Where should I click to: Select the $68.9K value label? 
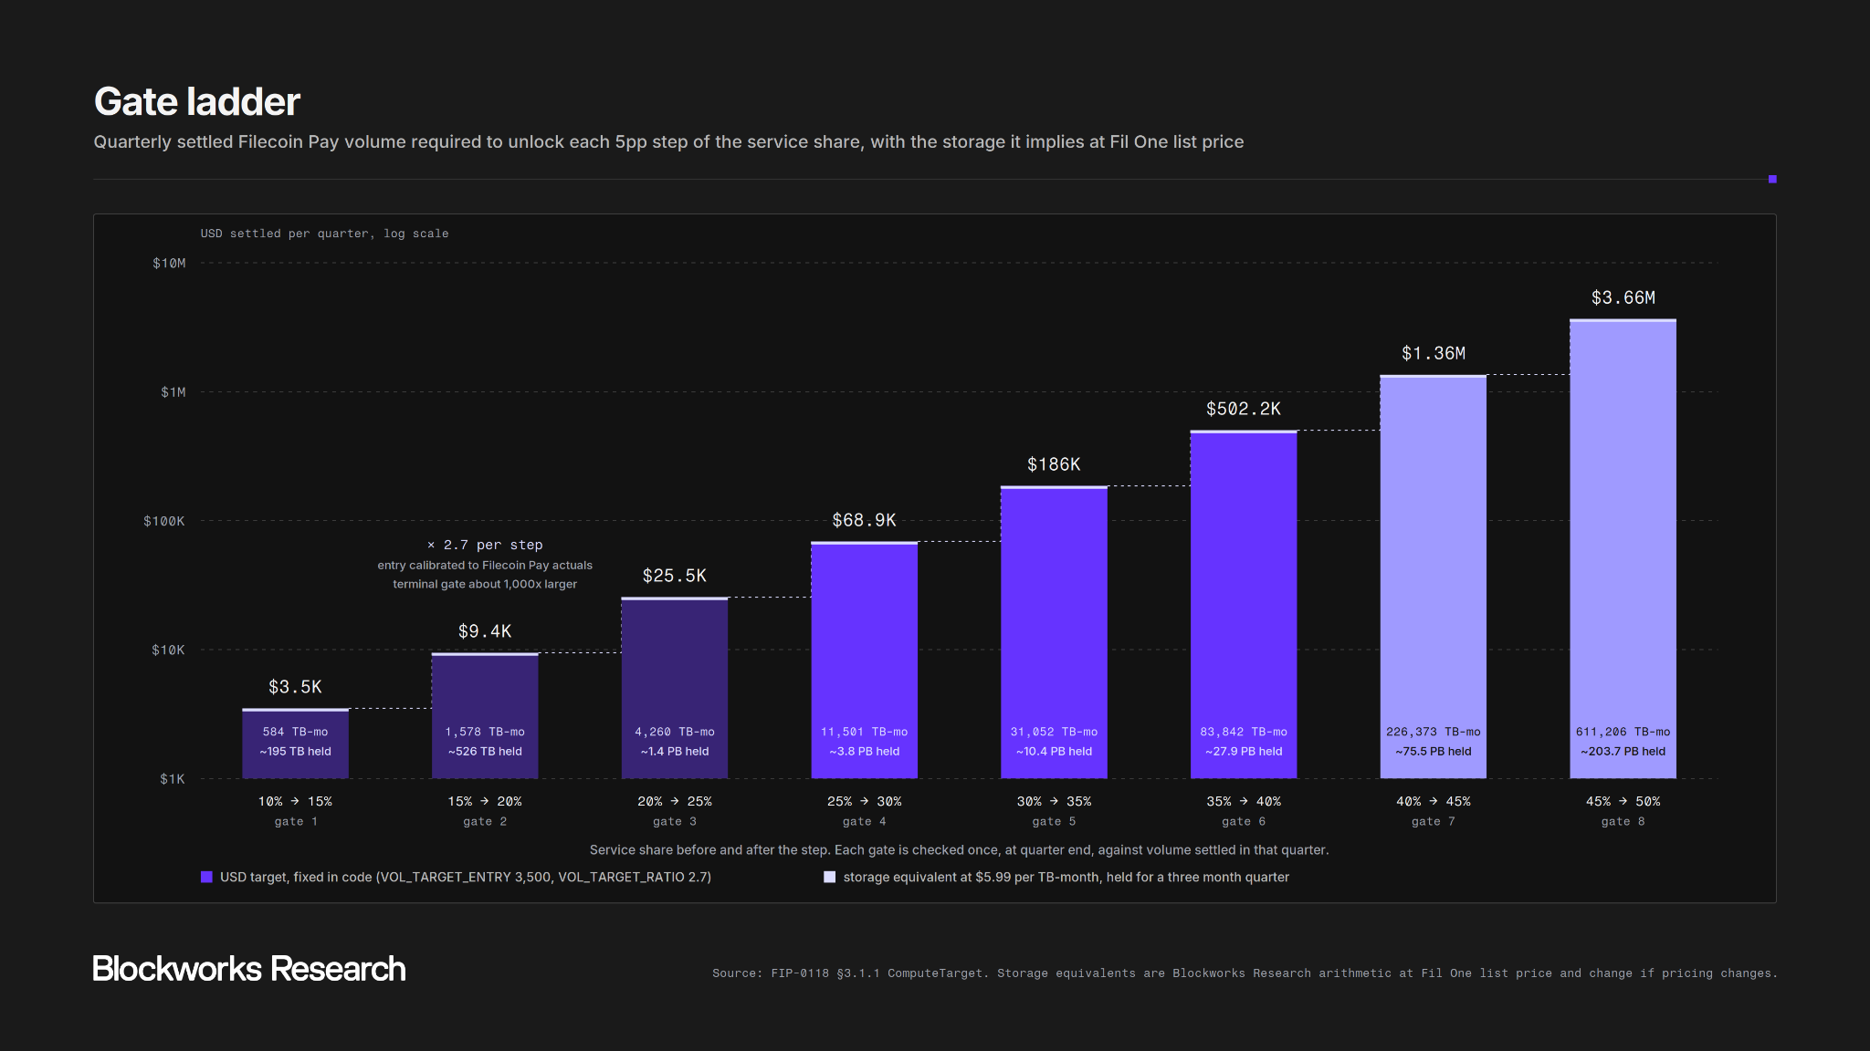(x=864, y=520)
